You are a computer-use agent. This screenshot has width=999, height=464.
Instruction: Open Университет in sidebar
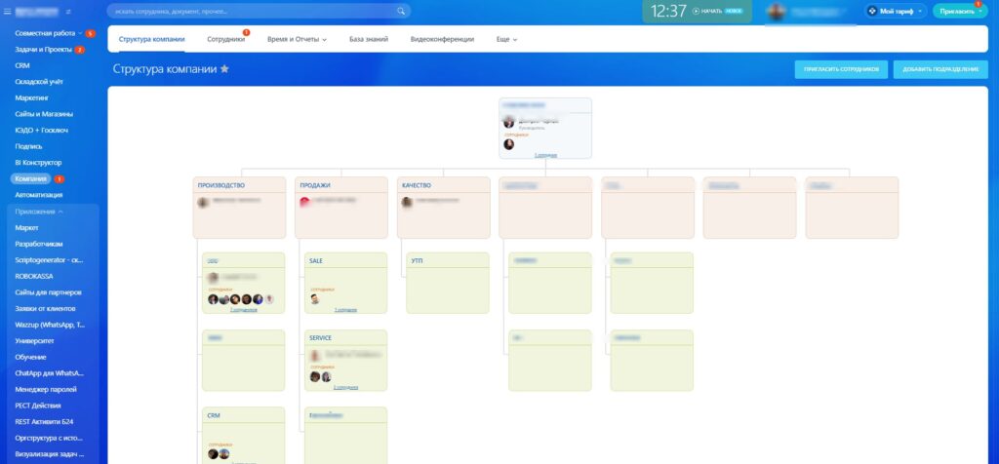pyautogui.click(x=34, y=340)
